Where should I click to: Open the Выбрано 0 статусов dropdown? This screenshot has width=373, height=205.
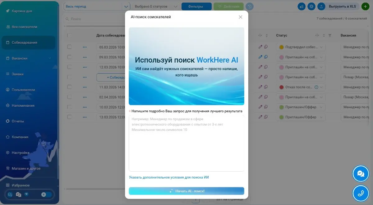coord(156,6)
